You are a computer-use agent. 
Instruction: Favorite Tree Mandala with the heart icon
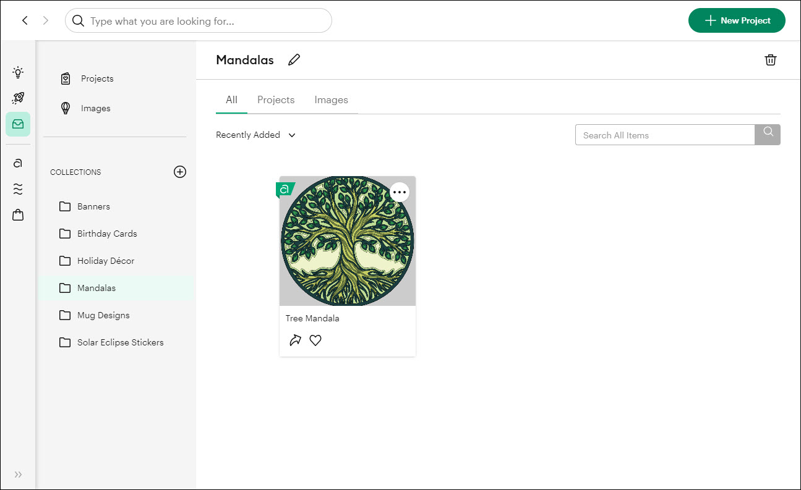(315, 340)
